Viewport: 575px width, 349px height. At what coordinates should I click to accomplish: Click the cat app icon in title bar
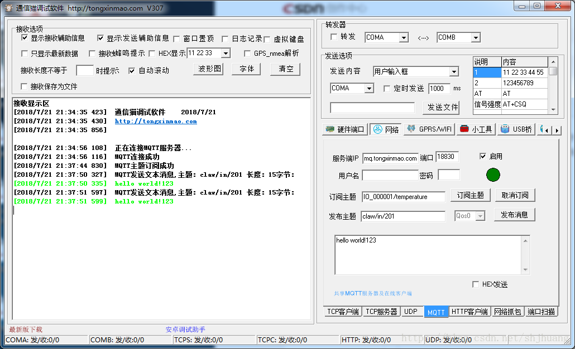click(9, 8)
